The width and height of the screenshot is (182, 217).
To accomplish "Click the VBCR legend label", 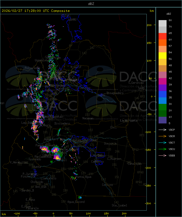I will tap(172, 136).
